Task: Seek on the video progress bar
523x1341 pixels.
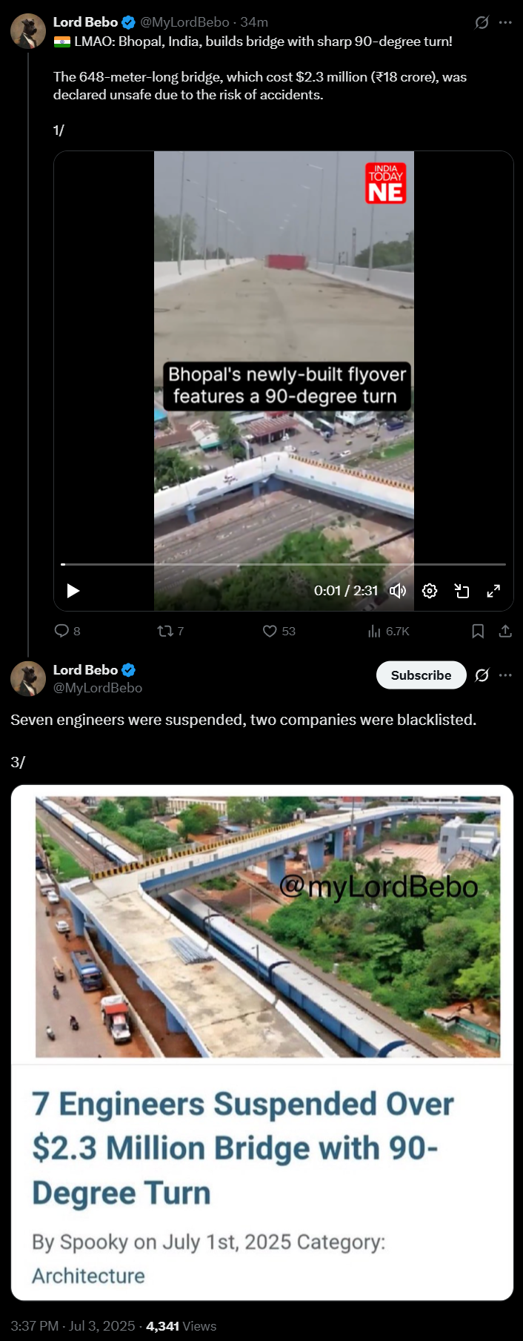Action: tap(283, 564)
